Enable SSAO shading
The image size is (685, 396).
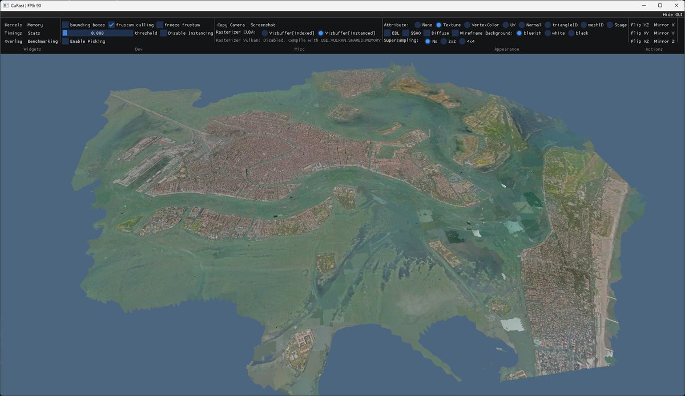[406, 33]
